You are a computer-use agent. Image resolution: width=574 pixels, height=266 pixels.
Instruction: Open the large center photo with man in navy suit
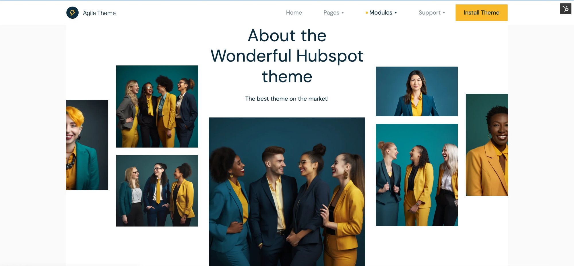287,192
